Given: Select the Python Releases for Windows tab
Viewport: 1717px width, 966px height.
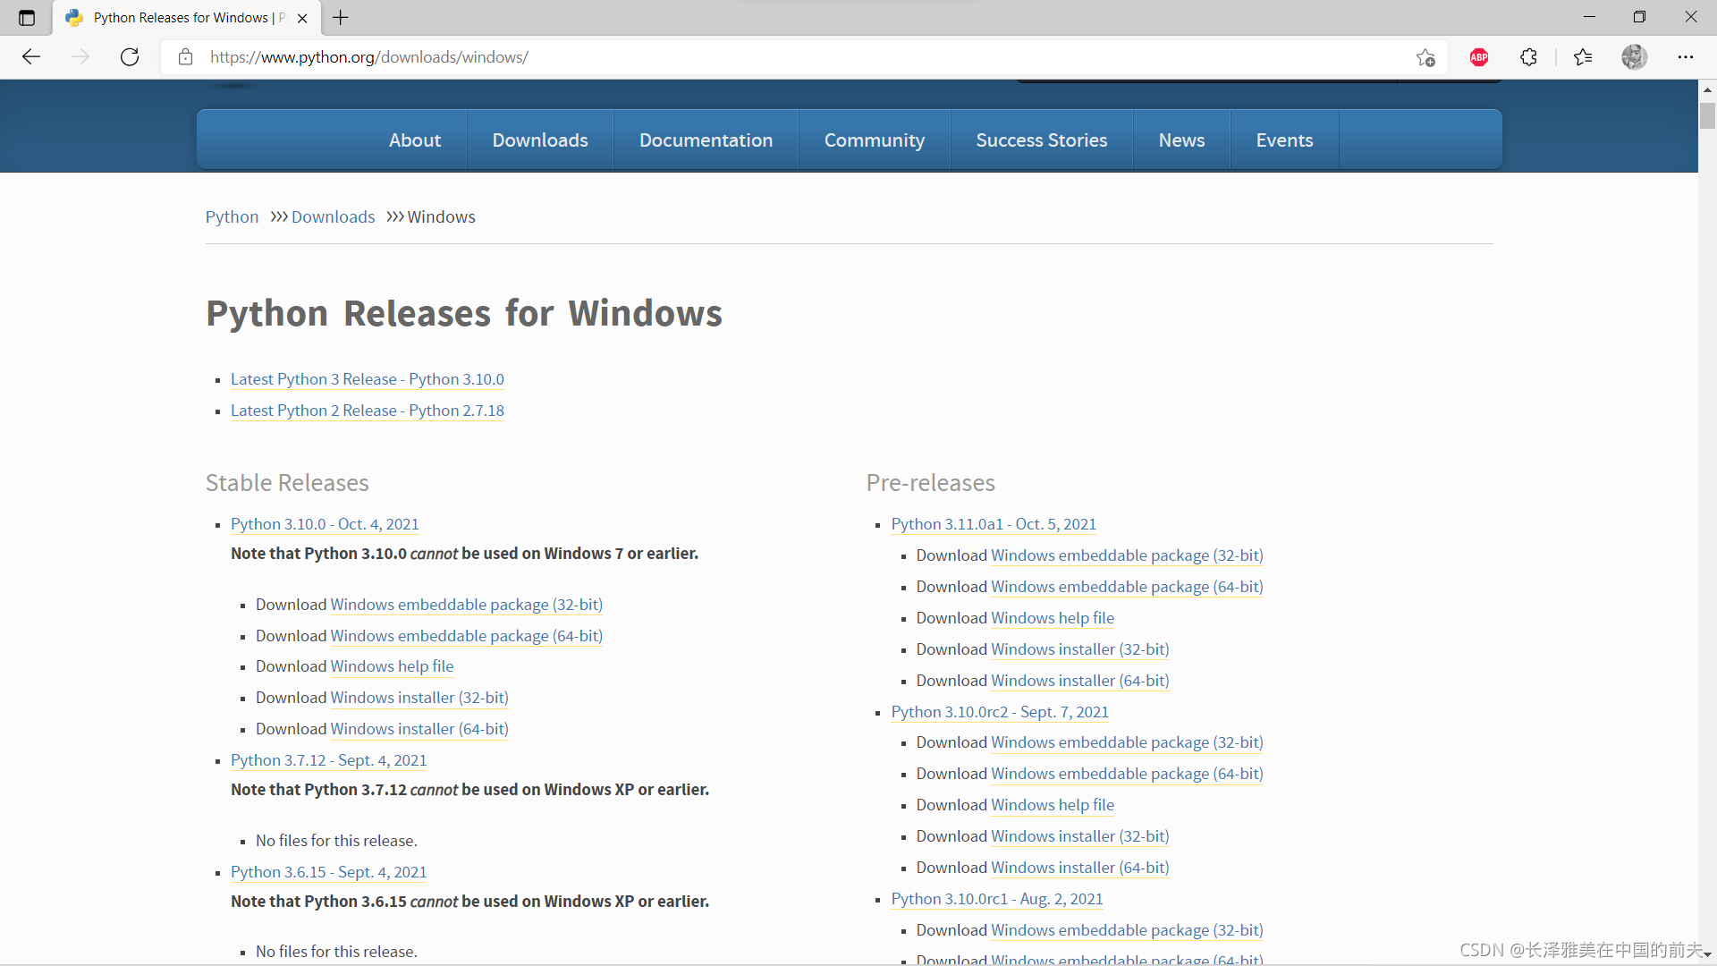Looking at the screenshot, I should pos(188,18).
